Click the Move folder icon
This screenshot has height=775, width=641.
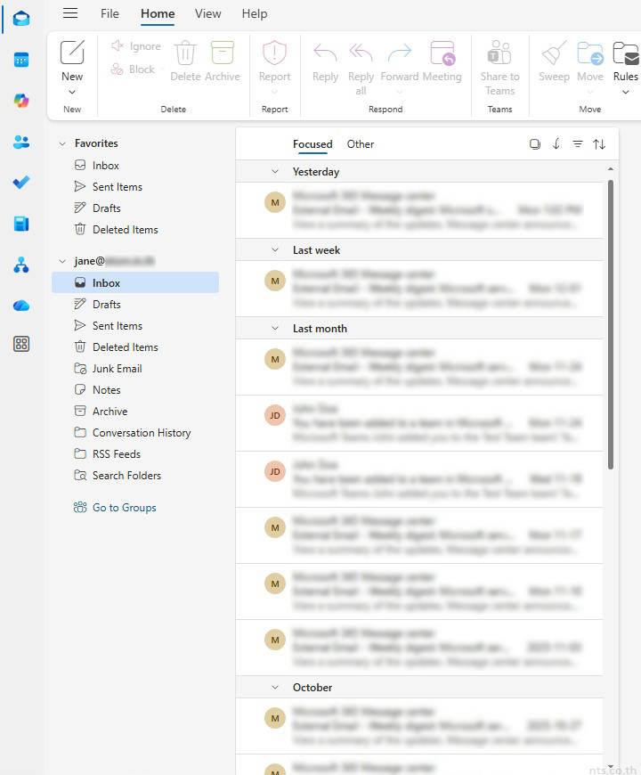tap(590, 53)
